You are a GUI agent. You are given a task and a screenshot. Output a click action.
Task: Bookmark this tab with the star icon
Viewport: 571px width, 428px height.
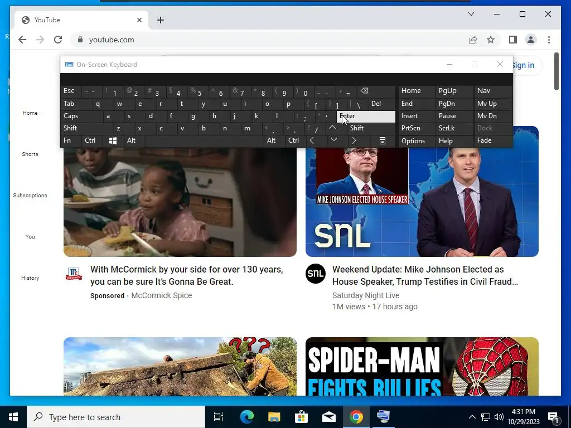pos(491,40)
